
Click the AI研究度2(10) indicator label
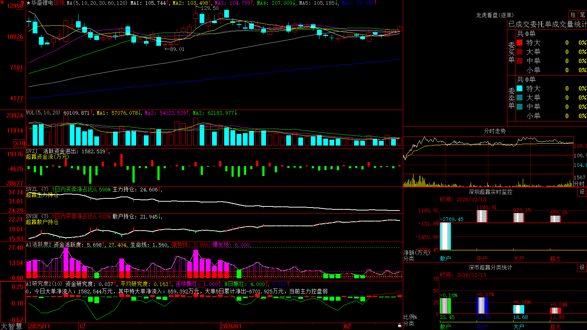(44, 284)
